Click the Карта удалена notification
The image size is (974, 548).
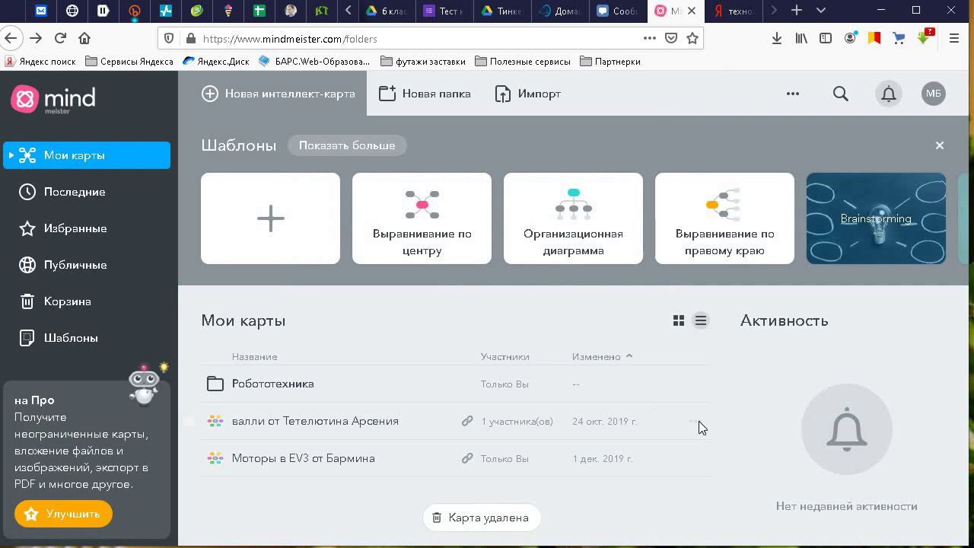tap(481, 518)
